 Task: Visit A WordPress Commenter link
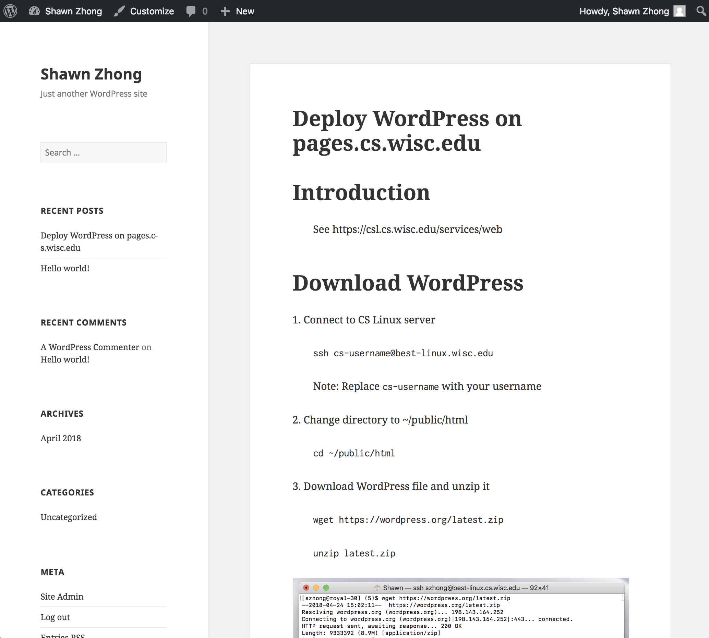[90, 347]
